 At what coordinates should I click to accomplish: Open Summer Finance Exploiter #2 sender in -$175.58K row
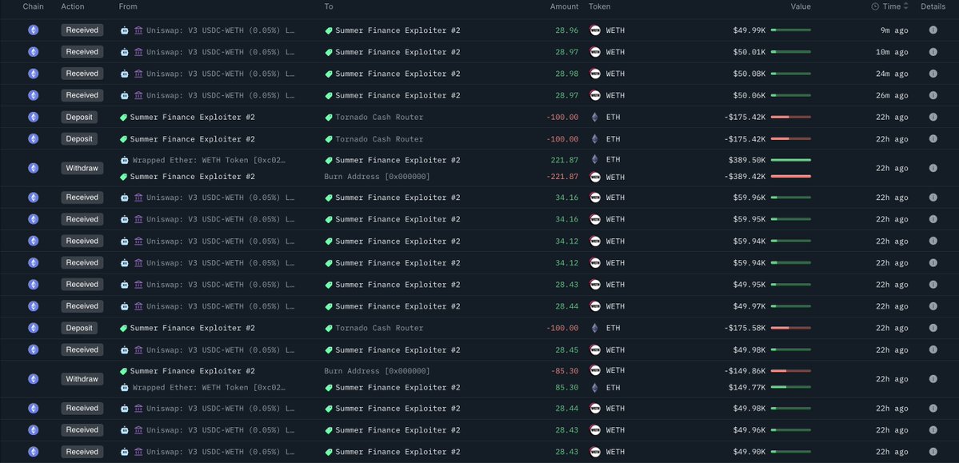tap(192, 328)
